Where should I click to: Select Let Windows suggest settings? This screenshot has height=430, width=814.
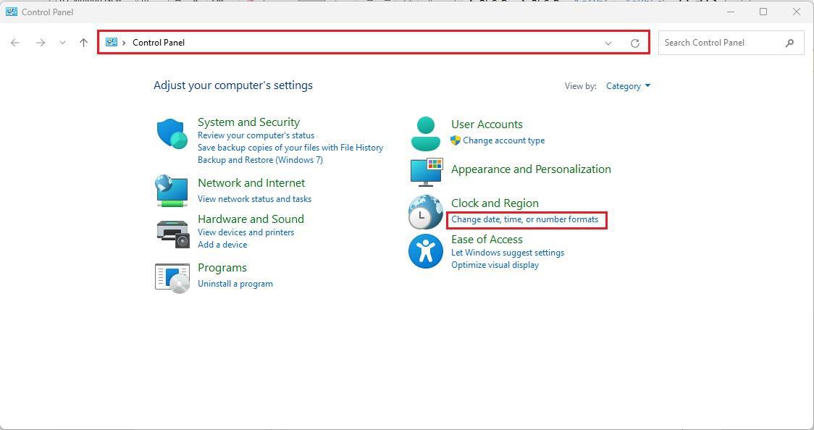[x=508, y=253]
